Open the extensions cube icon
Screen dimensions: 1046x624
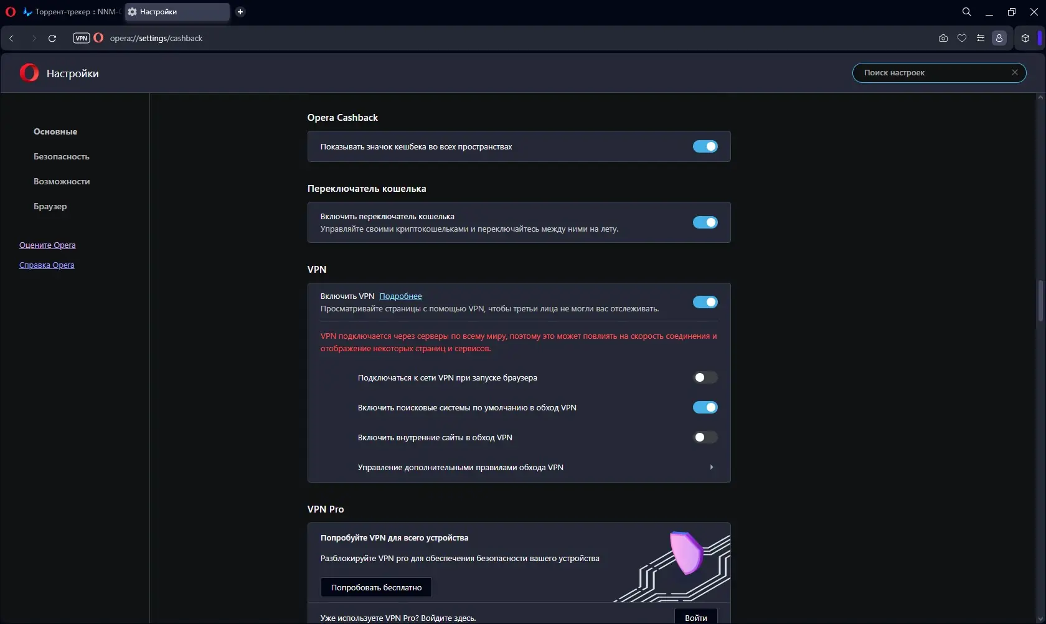click(1025, 38)
